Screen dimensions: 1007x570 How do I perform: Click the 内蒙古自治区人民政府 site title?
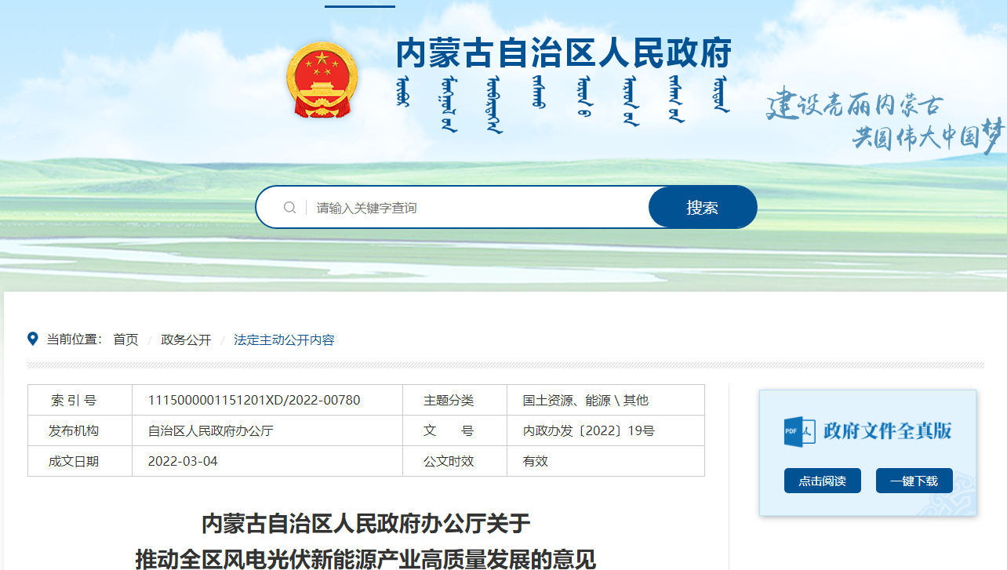[x=563, y=53]
